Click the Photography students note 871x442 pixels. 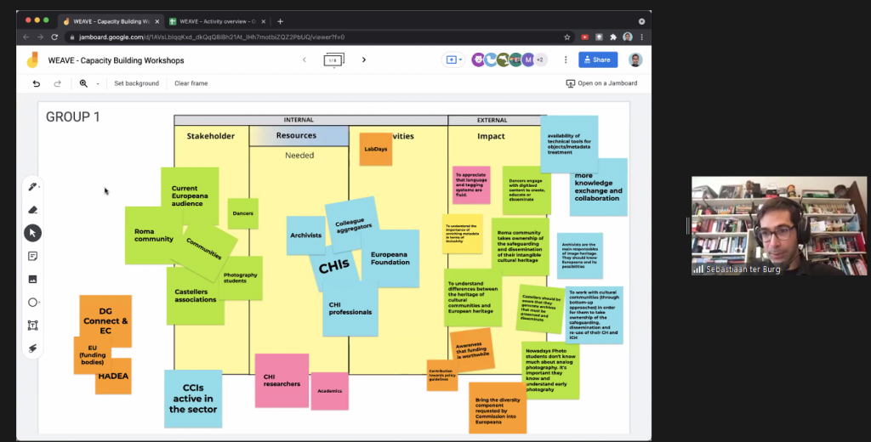point(241,278)
